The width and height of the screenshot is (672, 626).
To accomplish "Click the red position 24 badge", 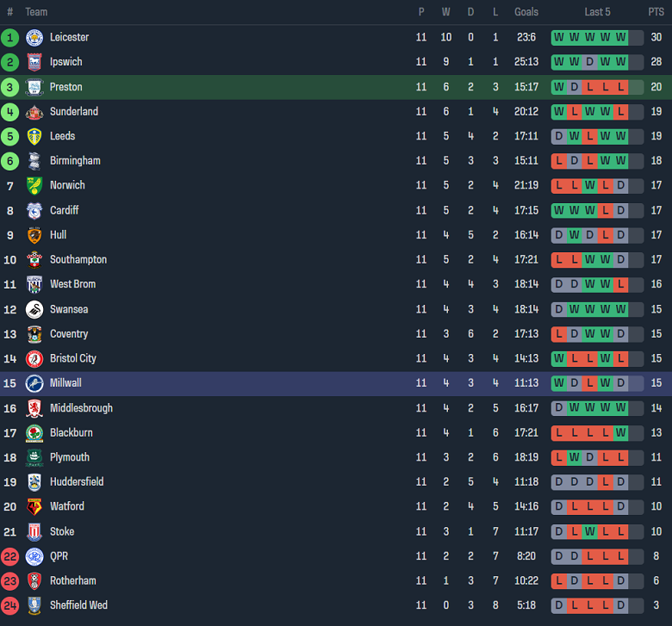I will coord(9,605).
